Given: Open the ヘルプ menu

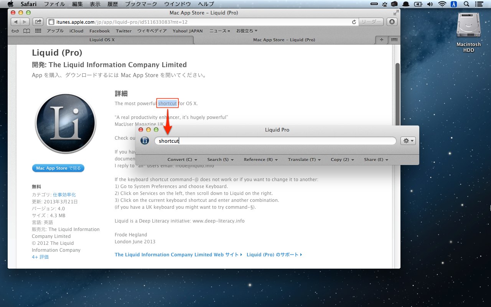Looking at the screenshot, I should coord(206,4).
